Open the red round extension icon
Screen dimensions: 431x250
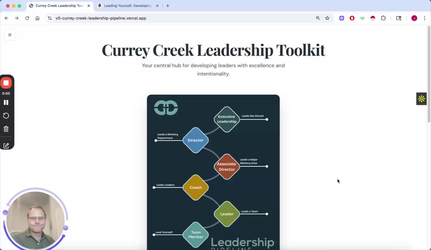point(373,18)
